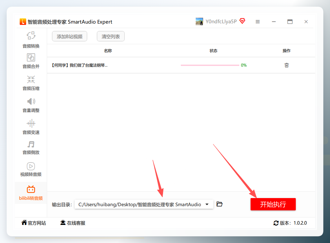
Task: Click the 添加B站视频 button
Action: click(69, 37)
